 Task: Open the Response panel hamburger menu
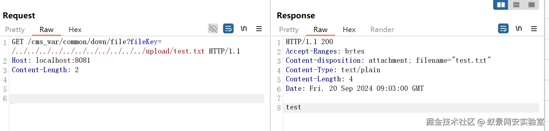coord(534,29)
